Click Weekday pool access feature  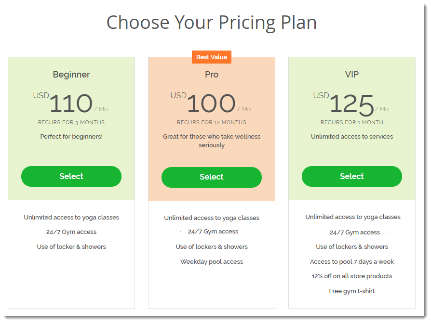point(211,261)
